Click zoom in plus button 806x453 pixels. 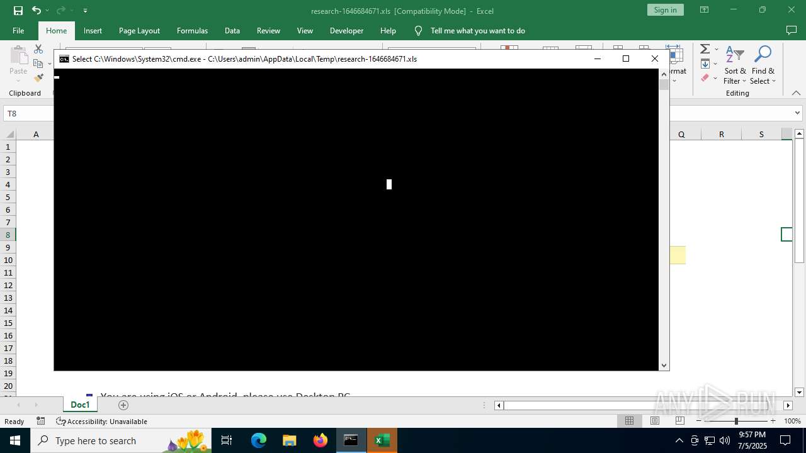tap(773, 421)
